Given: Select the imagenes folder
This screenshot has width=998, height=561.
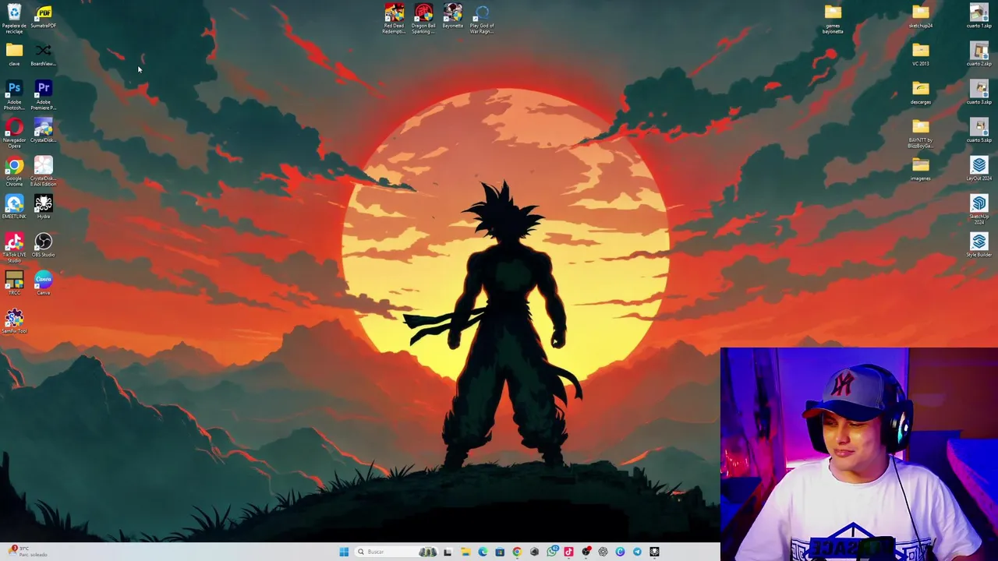Looking at the screenshot, I should (x=921, y=169).
